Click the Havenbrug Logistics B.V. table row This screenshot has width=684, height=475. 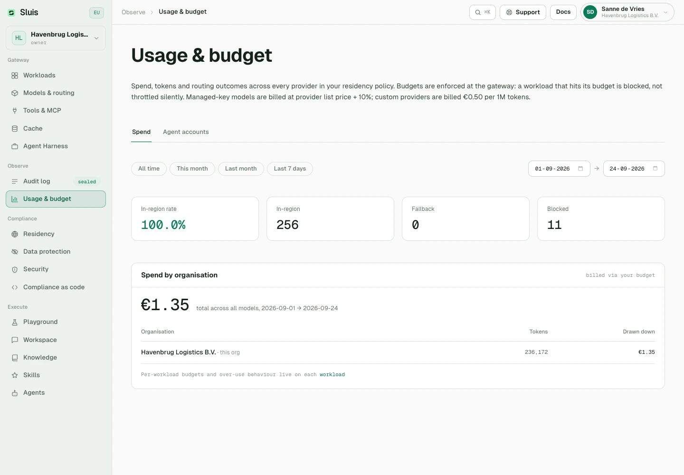pos(398,352)
